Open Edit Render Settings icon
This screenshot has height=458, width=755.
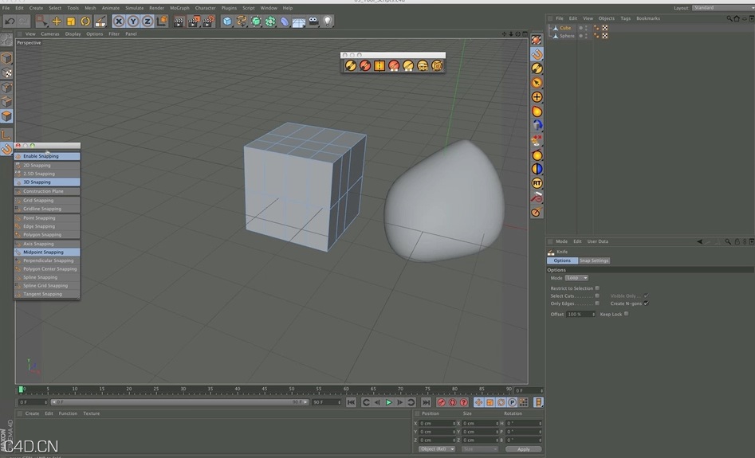pyautogui.click(x=209, y=22)
